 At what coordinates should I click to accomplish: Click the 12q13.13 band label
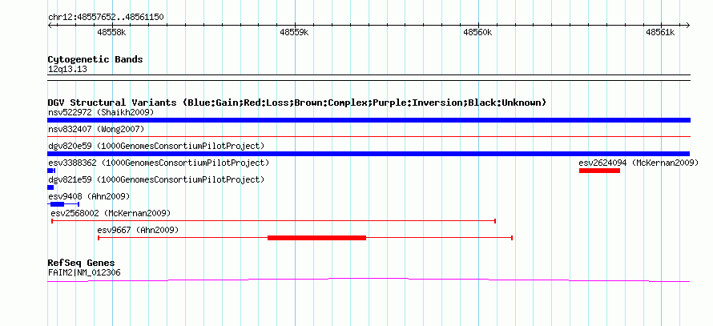[x=67, y=70]
